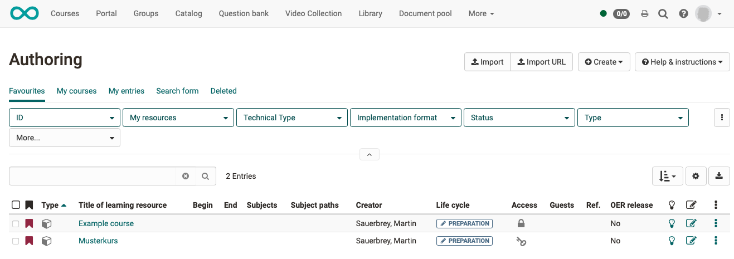Screen dimensions: 734x259
Task: Open the Technical Type filter dropdown
Action: point(291,118)
